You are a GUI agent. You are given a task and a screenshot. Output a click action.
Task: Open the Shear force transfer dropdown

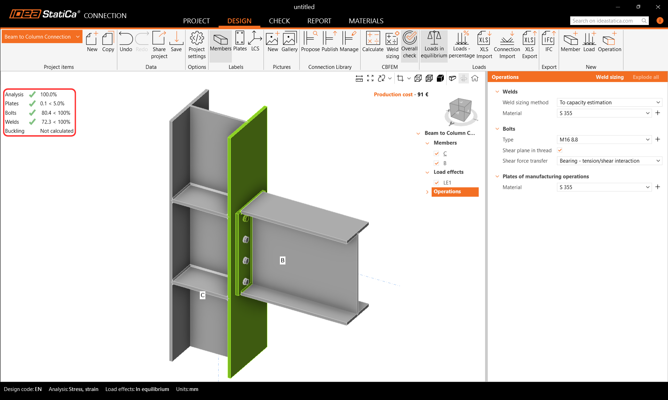609,161
